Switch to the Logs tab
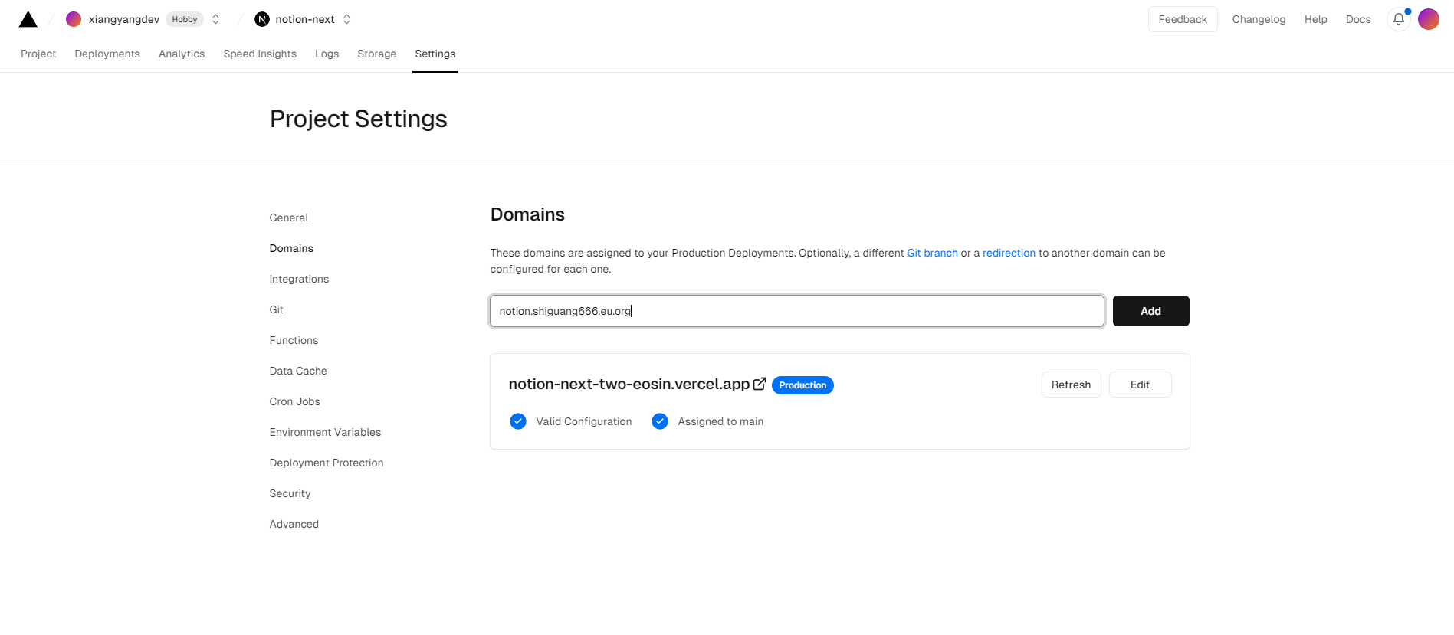 click(327, 54)
